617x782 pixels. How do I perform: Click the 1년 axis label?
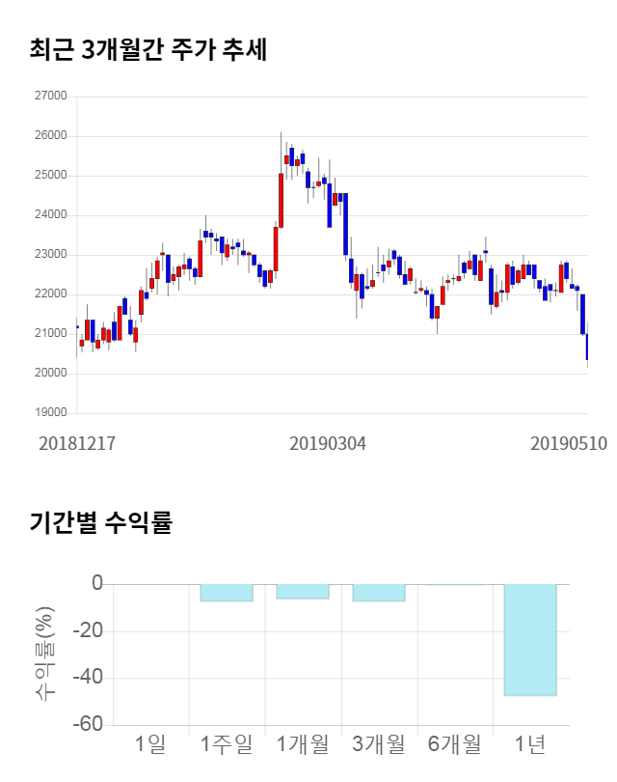[530, 744]
